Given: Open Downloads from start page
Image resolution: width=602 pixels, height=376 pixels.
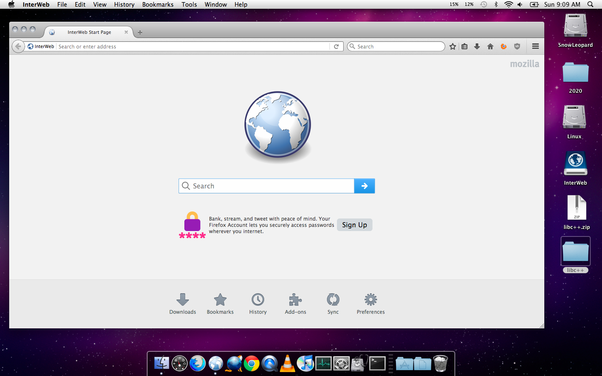Looking at the screenshot, I should pyautogui.click(x=183, y=304).
